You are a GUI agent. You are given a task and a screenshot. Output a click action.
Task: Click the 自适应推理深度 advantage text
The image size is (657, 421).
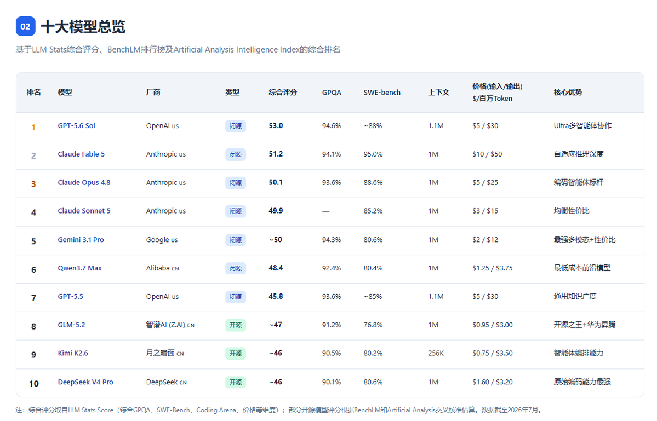(x=579, y=154)
